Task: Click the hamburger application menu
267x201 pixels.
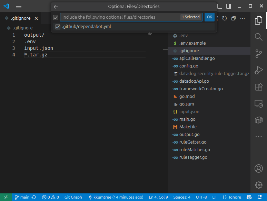Action: (19, 7)
